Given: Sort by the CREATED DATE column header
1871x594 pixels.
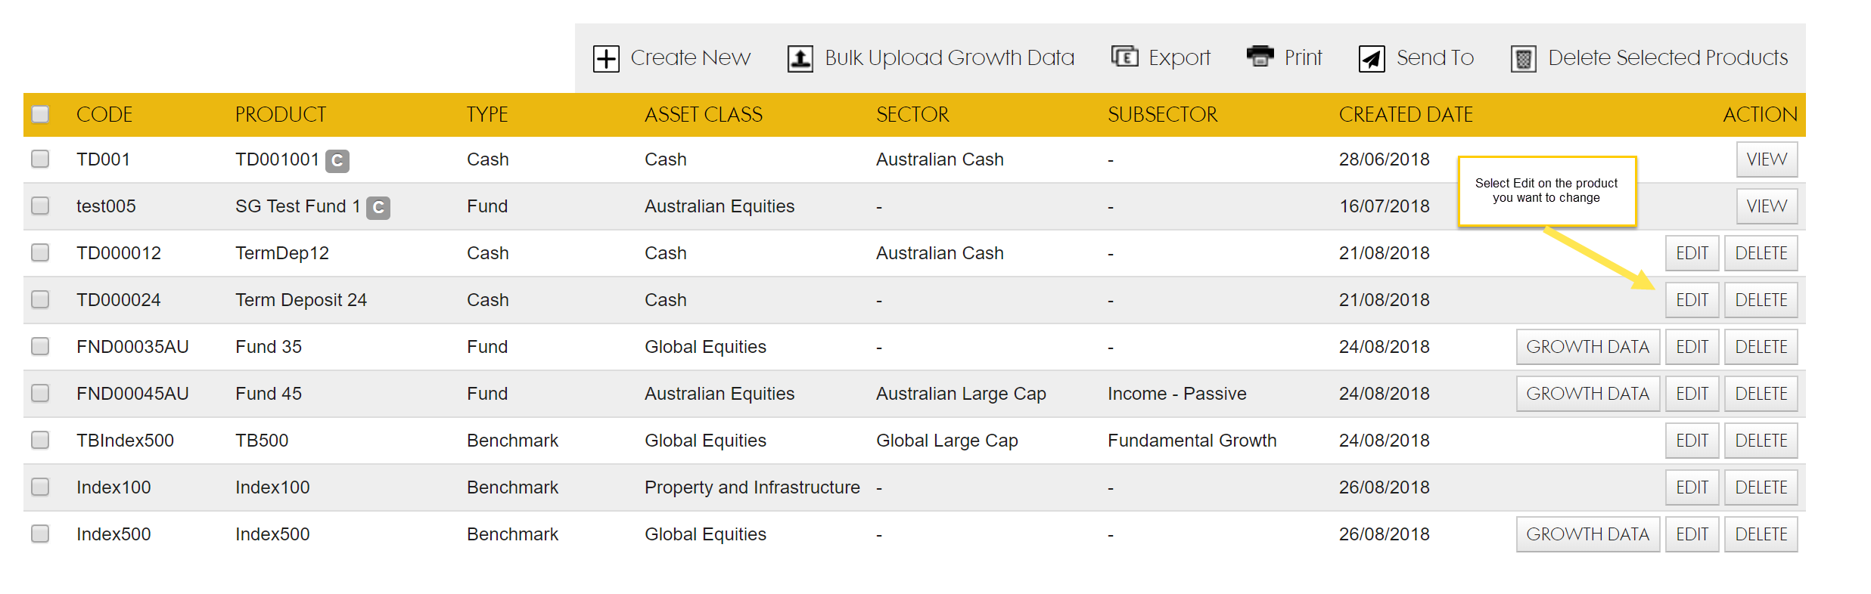Looking at the screenshot, I should coord(1406,115).
